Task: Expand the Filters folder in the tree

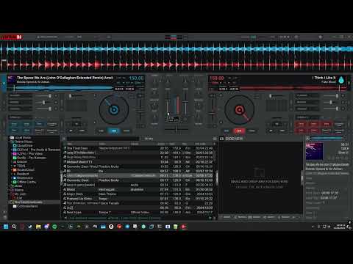Action: tap(10, 190)
